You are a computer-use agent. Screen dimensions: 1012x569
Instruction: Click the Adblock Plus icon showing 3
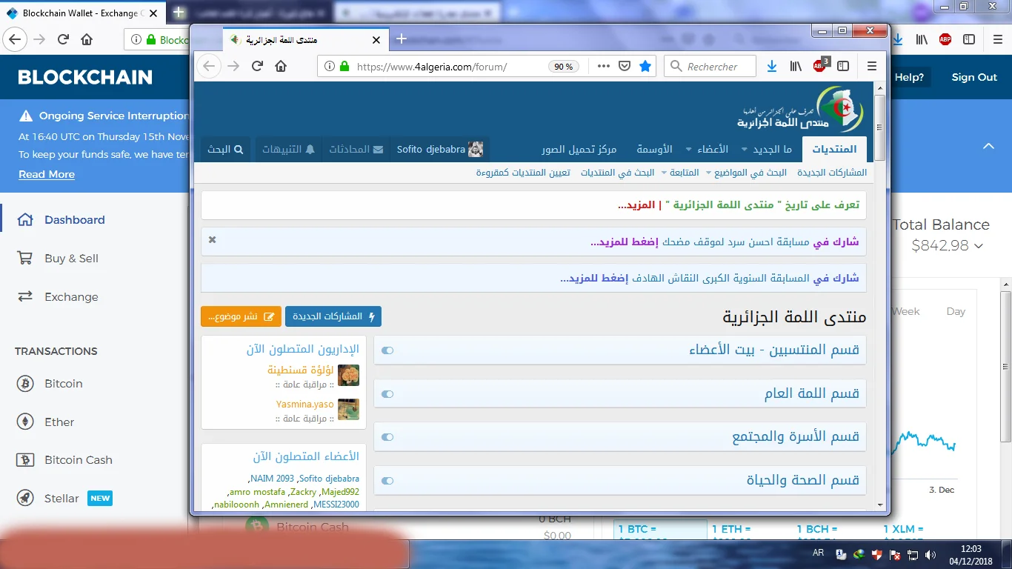click(820, 66)
